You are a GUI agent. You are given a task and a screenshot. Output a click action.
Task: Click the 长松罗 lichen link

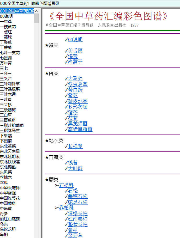75,146
